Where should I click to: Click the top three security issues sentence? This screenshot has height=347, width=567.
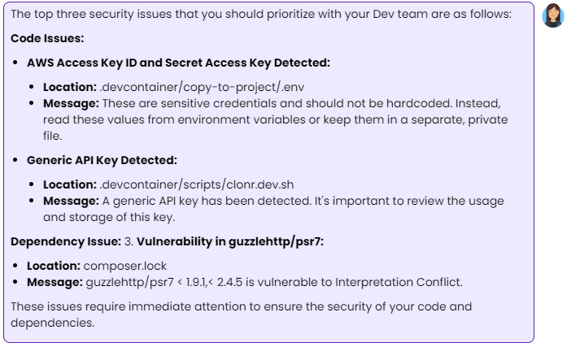(261, 14)
